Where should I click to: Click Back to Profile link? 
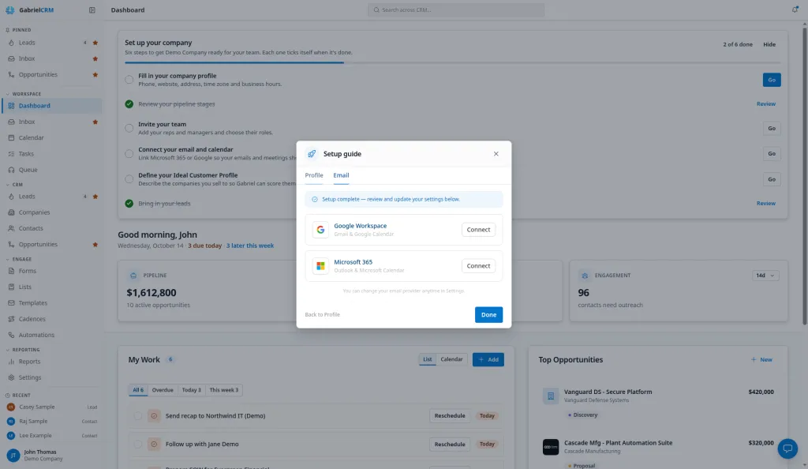click(322, 315)
